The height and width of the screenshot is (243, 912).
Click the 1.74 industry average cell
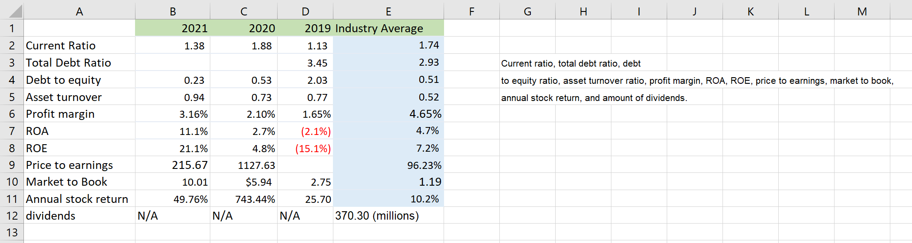pyautogui.click(x=388, y=45)
